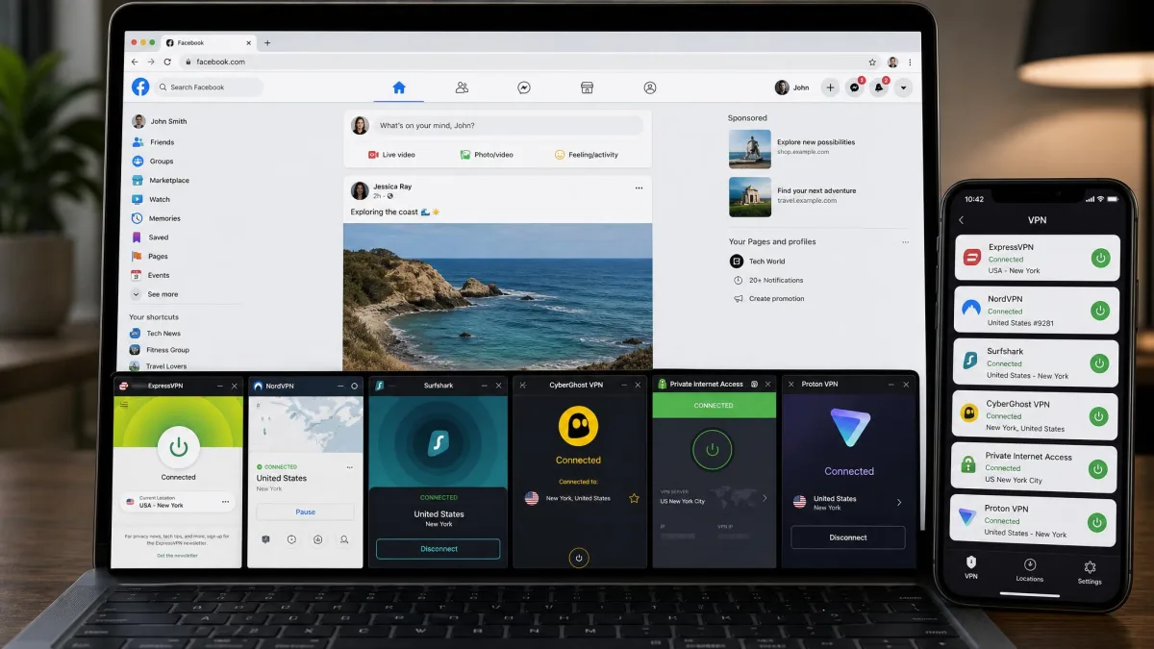
Task: Toggle Private Internet Access power button on phone
Action: (1097, 469)
